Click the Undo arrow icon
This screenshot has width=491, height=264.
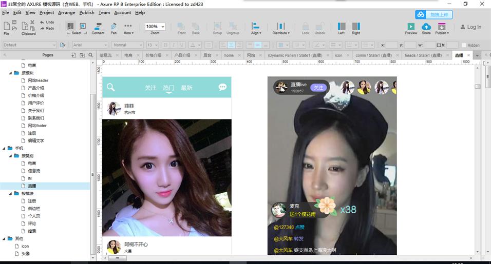(41, 22)
